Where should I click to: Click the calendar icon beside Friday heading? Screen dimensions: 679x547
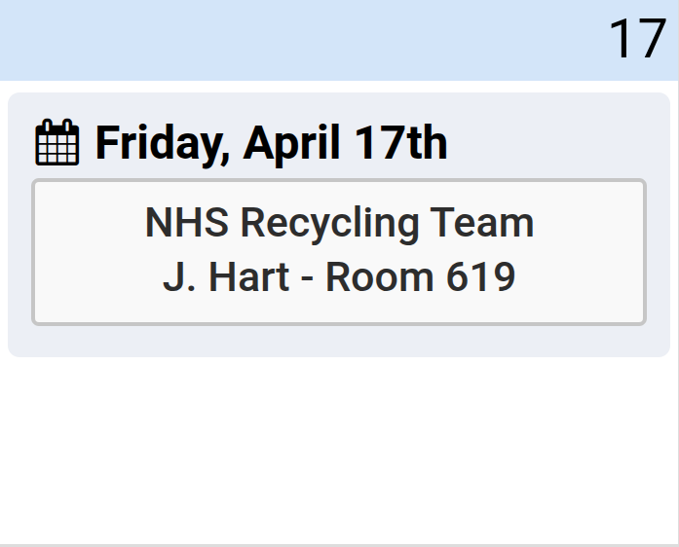point(57,143)
